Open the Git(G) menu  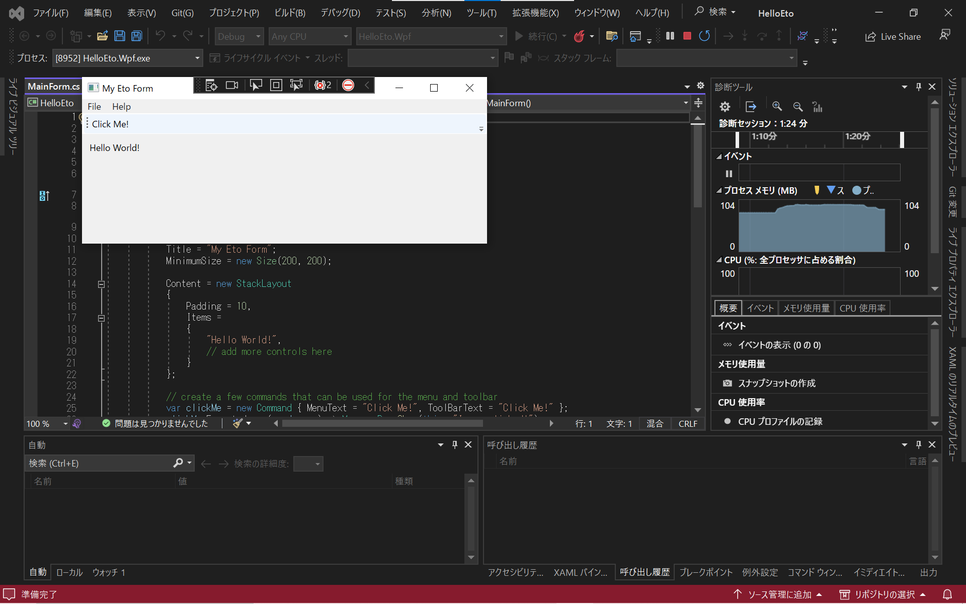click(x=183, y=13)
